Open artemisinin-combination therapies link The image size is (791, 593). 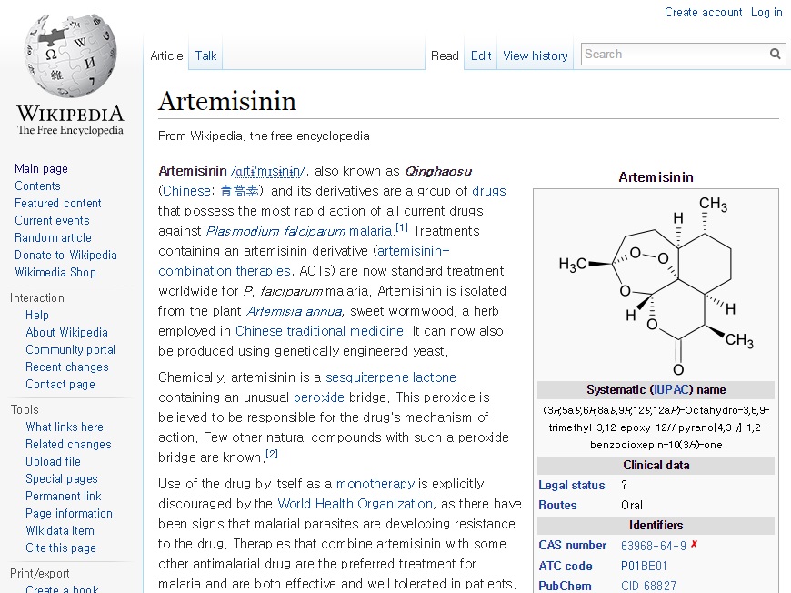click(304, 261)
